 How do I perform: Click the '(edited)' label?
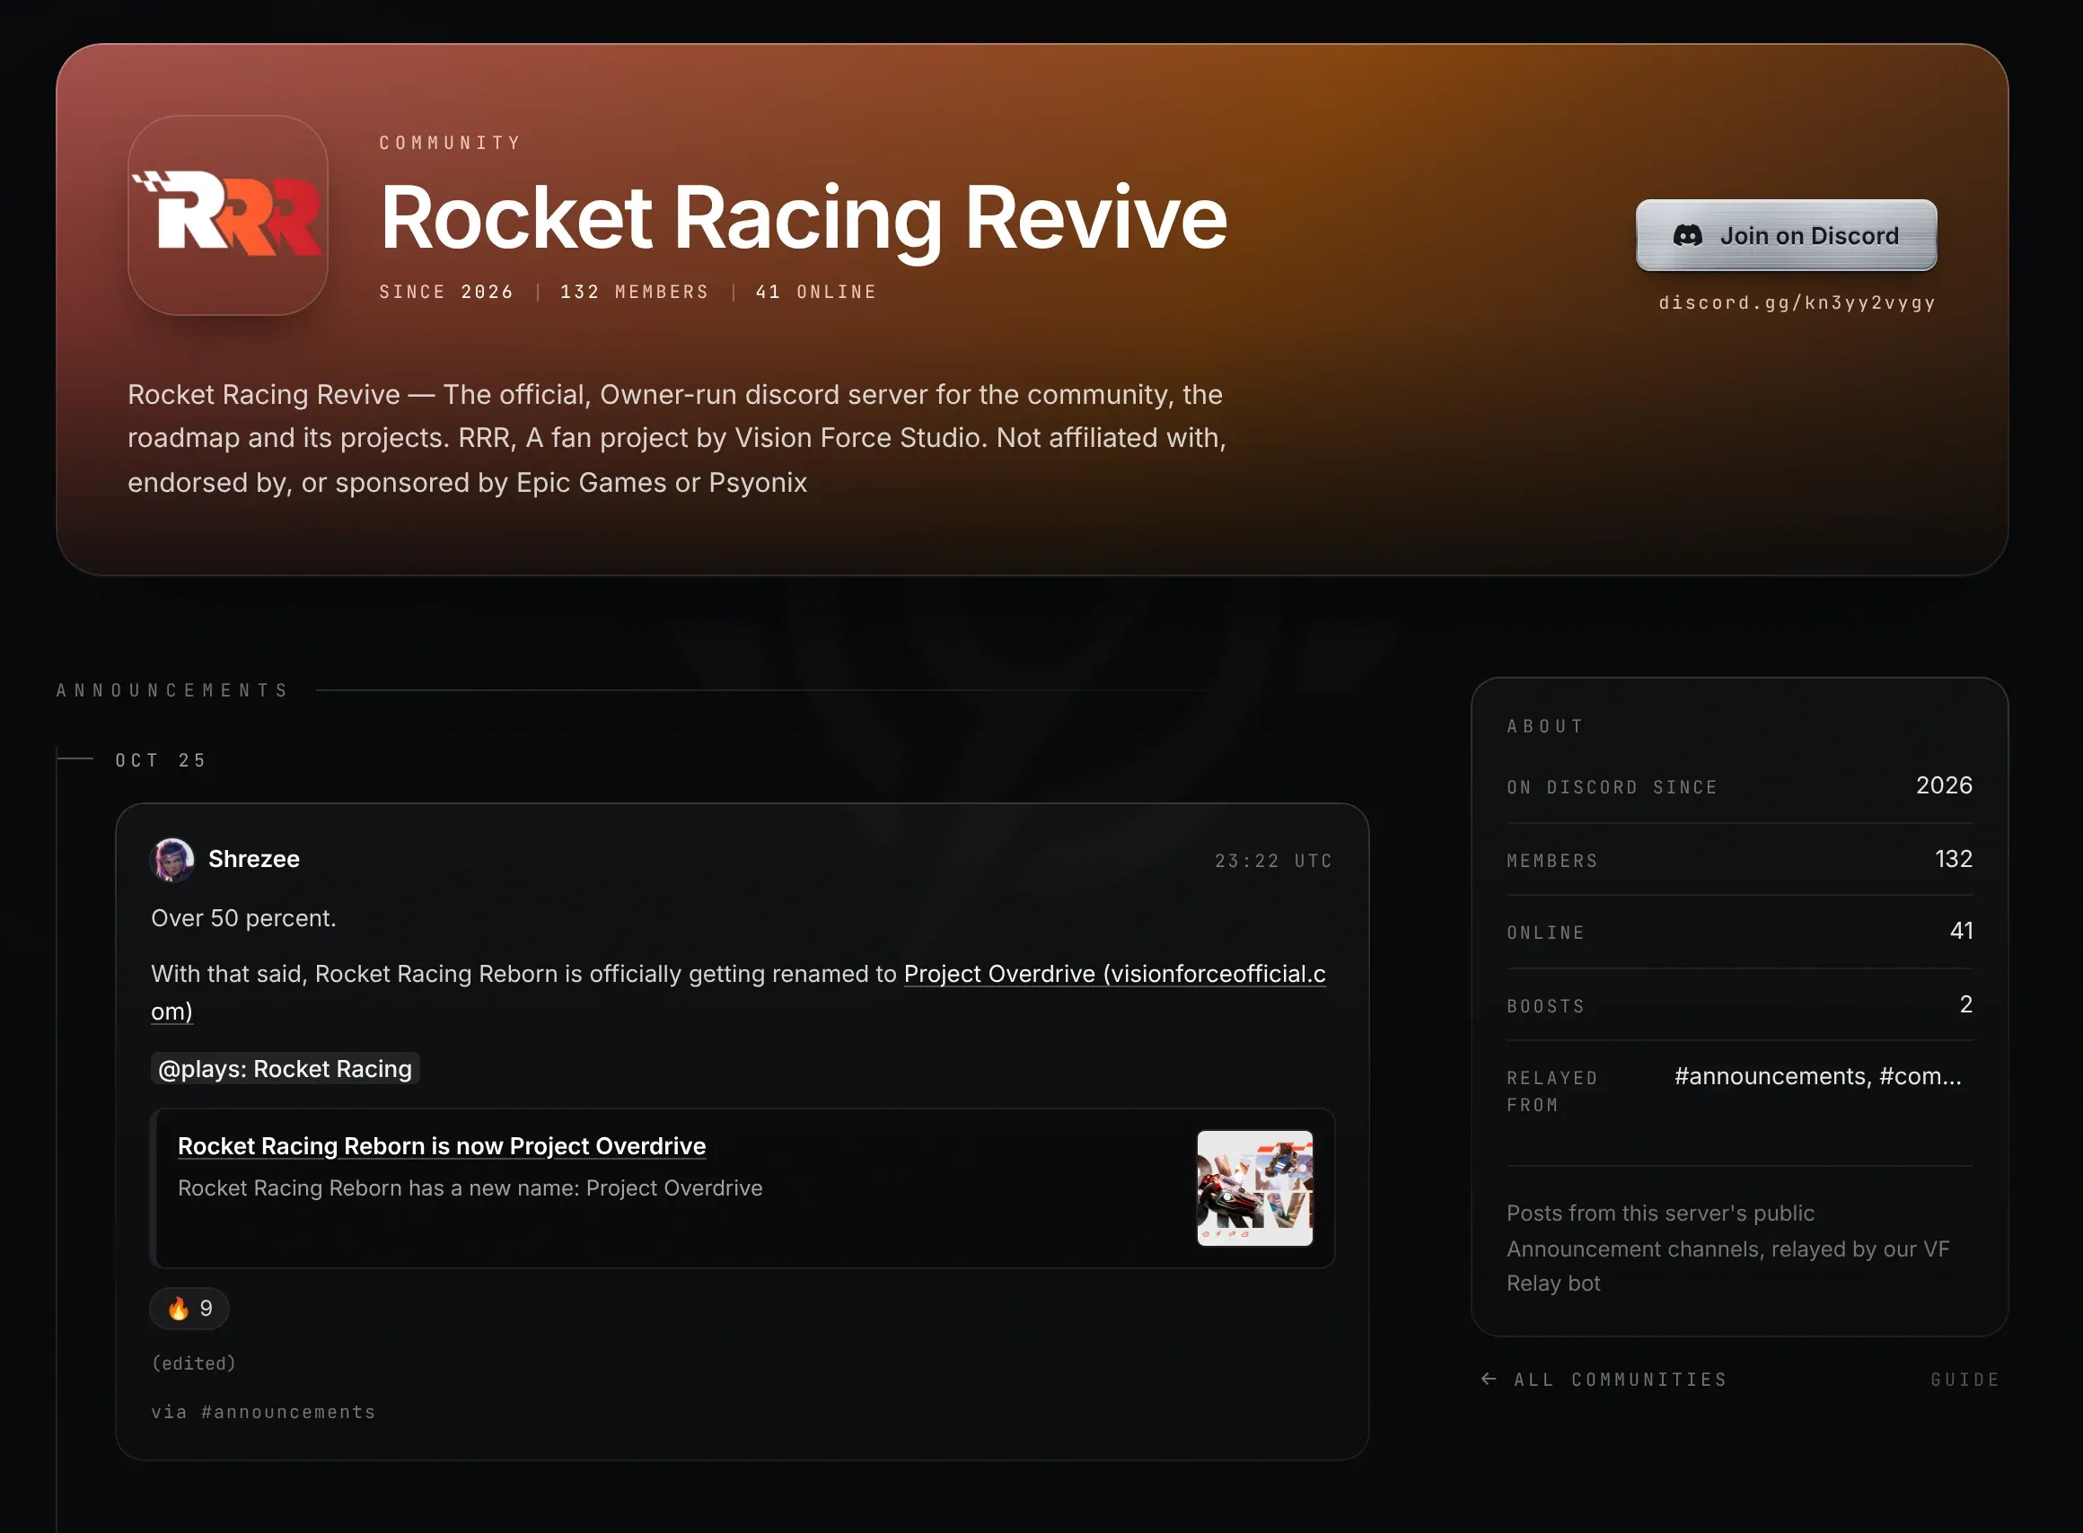[x=193, y=1363]
